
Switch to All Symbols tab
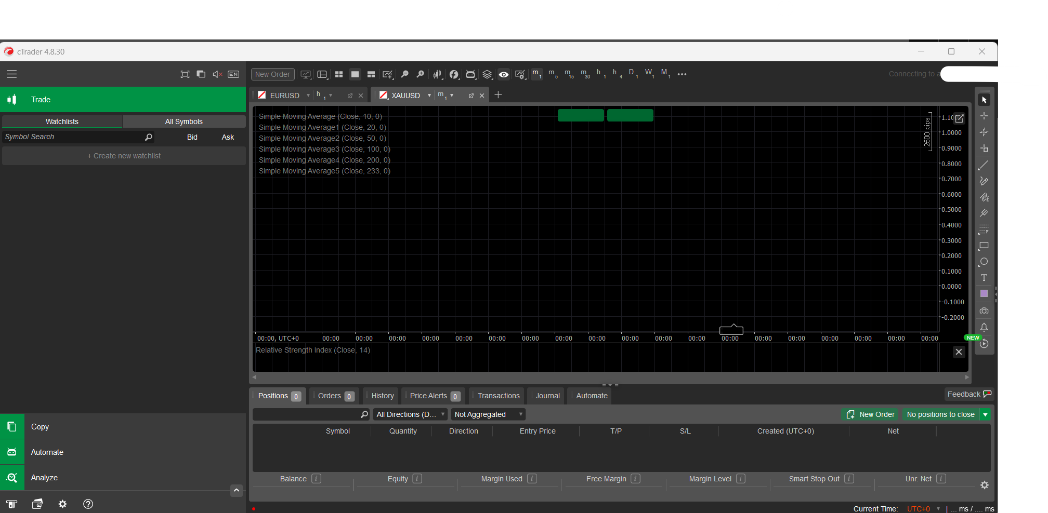[x=184, y=122]
